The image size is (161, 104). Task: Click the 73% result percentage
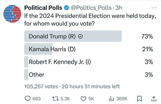[x=147, y=36]
